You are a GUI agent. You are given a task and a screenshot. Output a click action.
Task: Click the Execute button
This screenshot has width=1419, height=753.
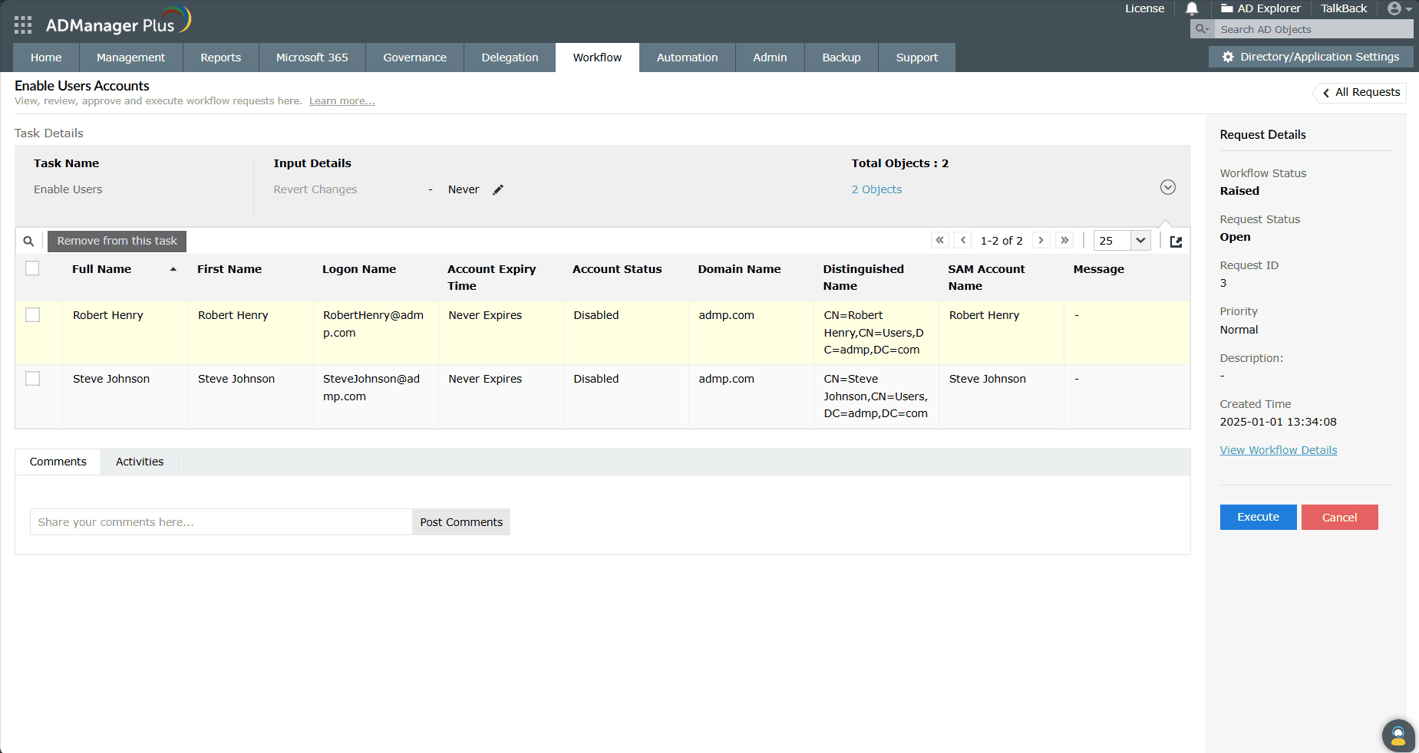pos(1259,517)
